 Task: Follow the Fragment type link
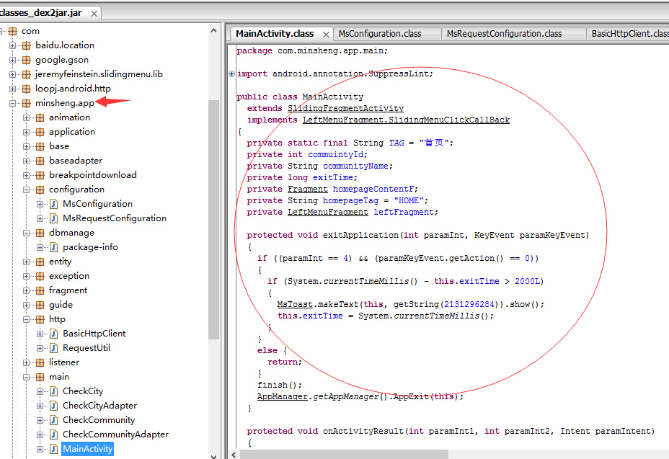308,189
